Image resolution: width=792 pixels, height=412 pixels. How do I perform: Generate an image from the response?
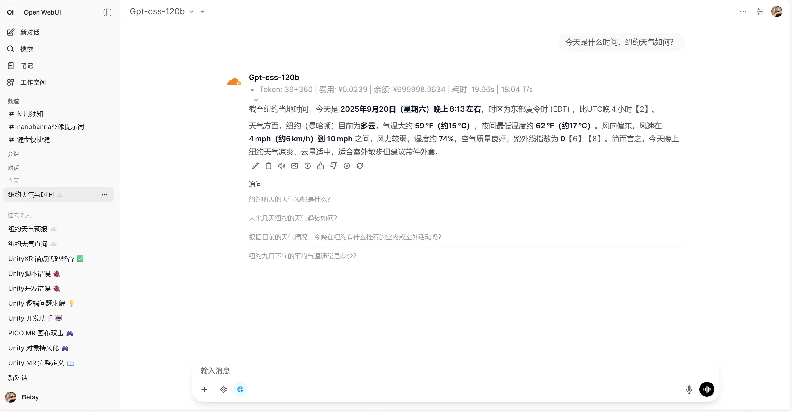point(294,166)
